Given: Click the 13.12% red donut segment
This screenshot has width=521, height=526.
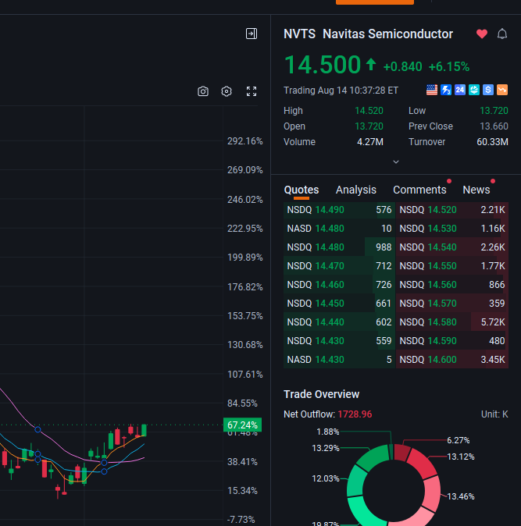Looking at the screenshot, I should coord(423,463).
